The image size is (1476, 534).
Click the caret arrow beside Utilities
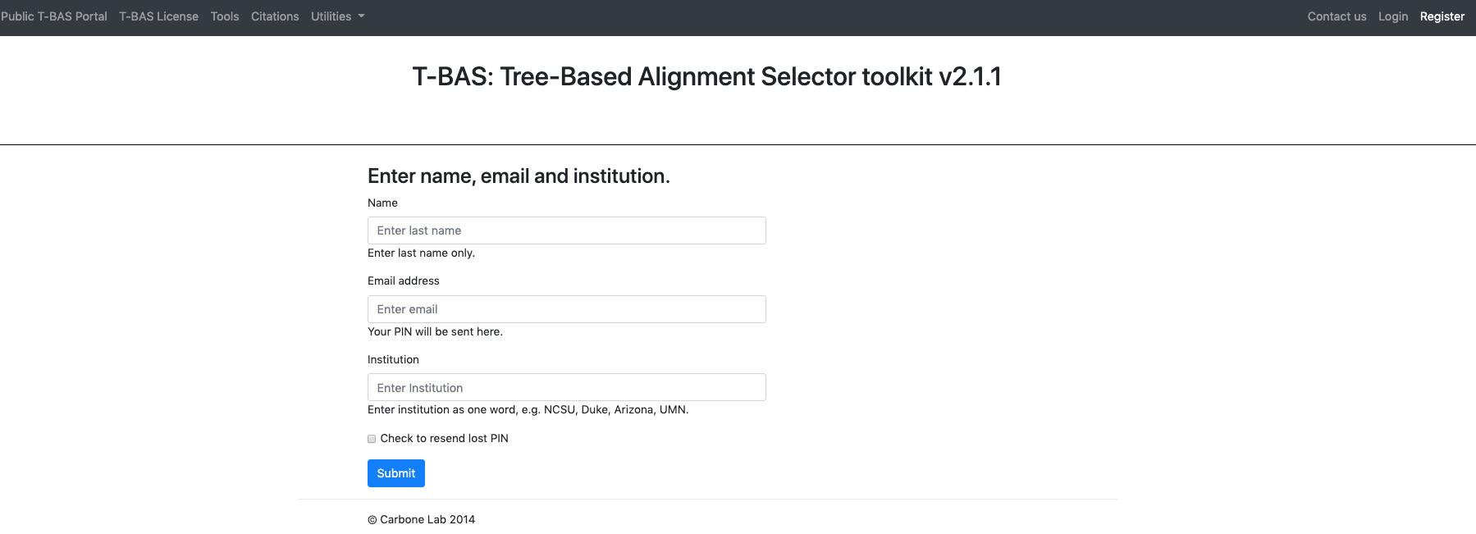coord(361,16)
